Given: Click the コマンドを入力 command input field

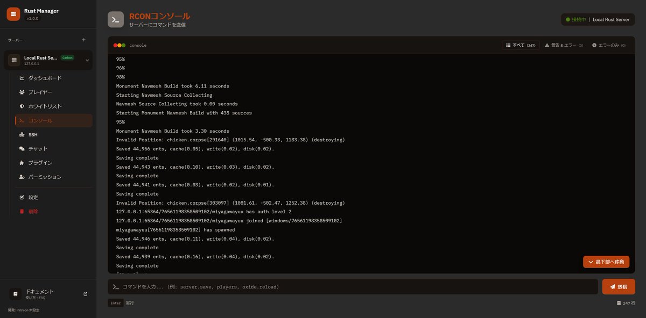Looking at the screenshot, I should click(x=353, y=287).
